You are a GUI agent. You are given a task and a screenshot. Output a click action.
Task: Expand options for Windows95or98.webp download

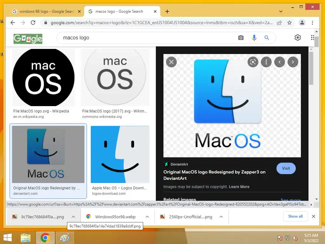(x=147, y=217)
